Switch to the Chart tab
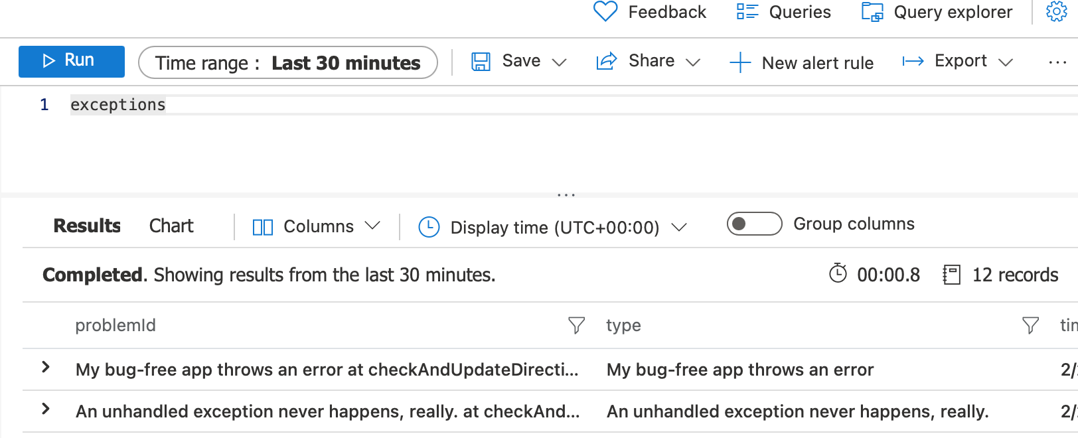 tap(171, 226)
